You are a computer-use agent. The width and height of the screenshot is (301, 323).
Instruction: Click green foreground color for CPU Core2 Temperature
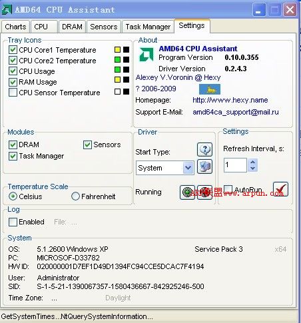[117, 59]
